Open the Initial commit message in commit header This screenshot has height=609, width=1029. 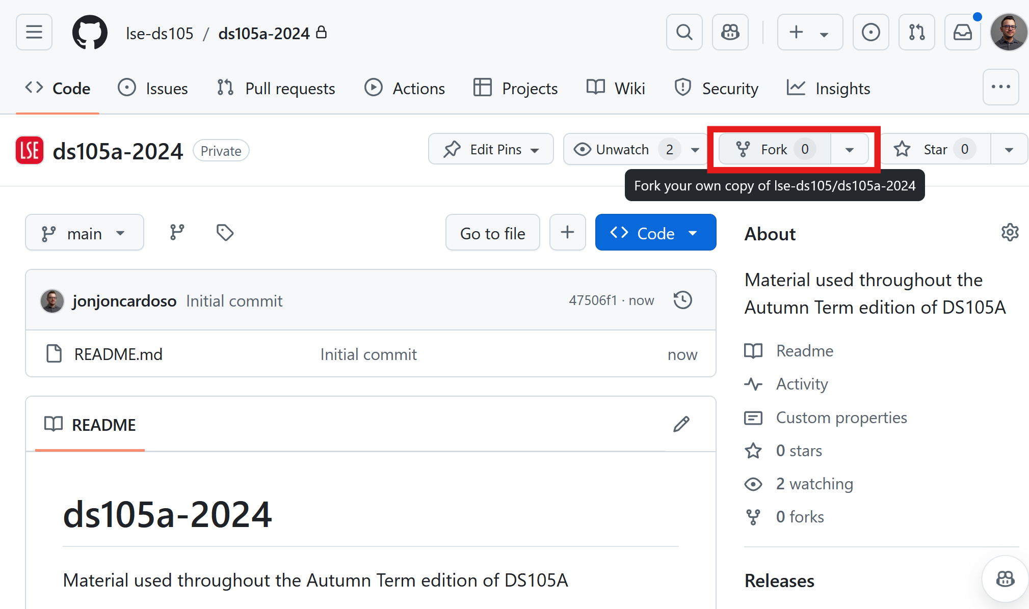(234, 301)
